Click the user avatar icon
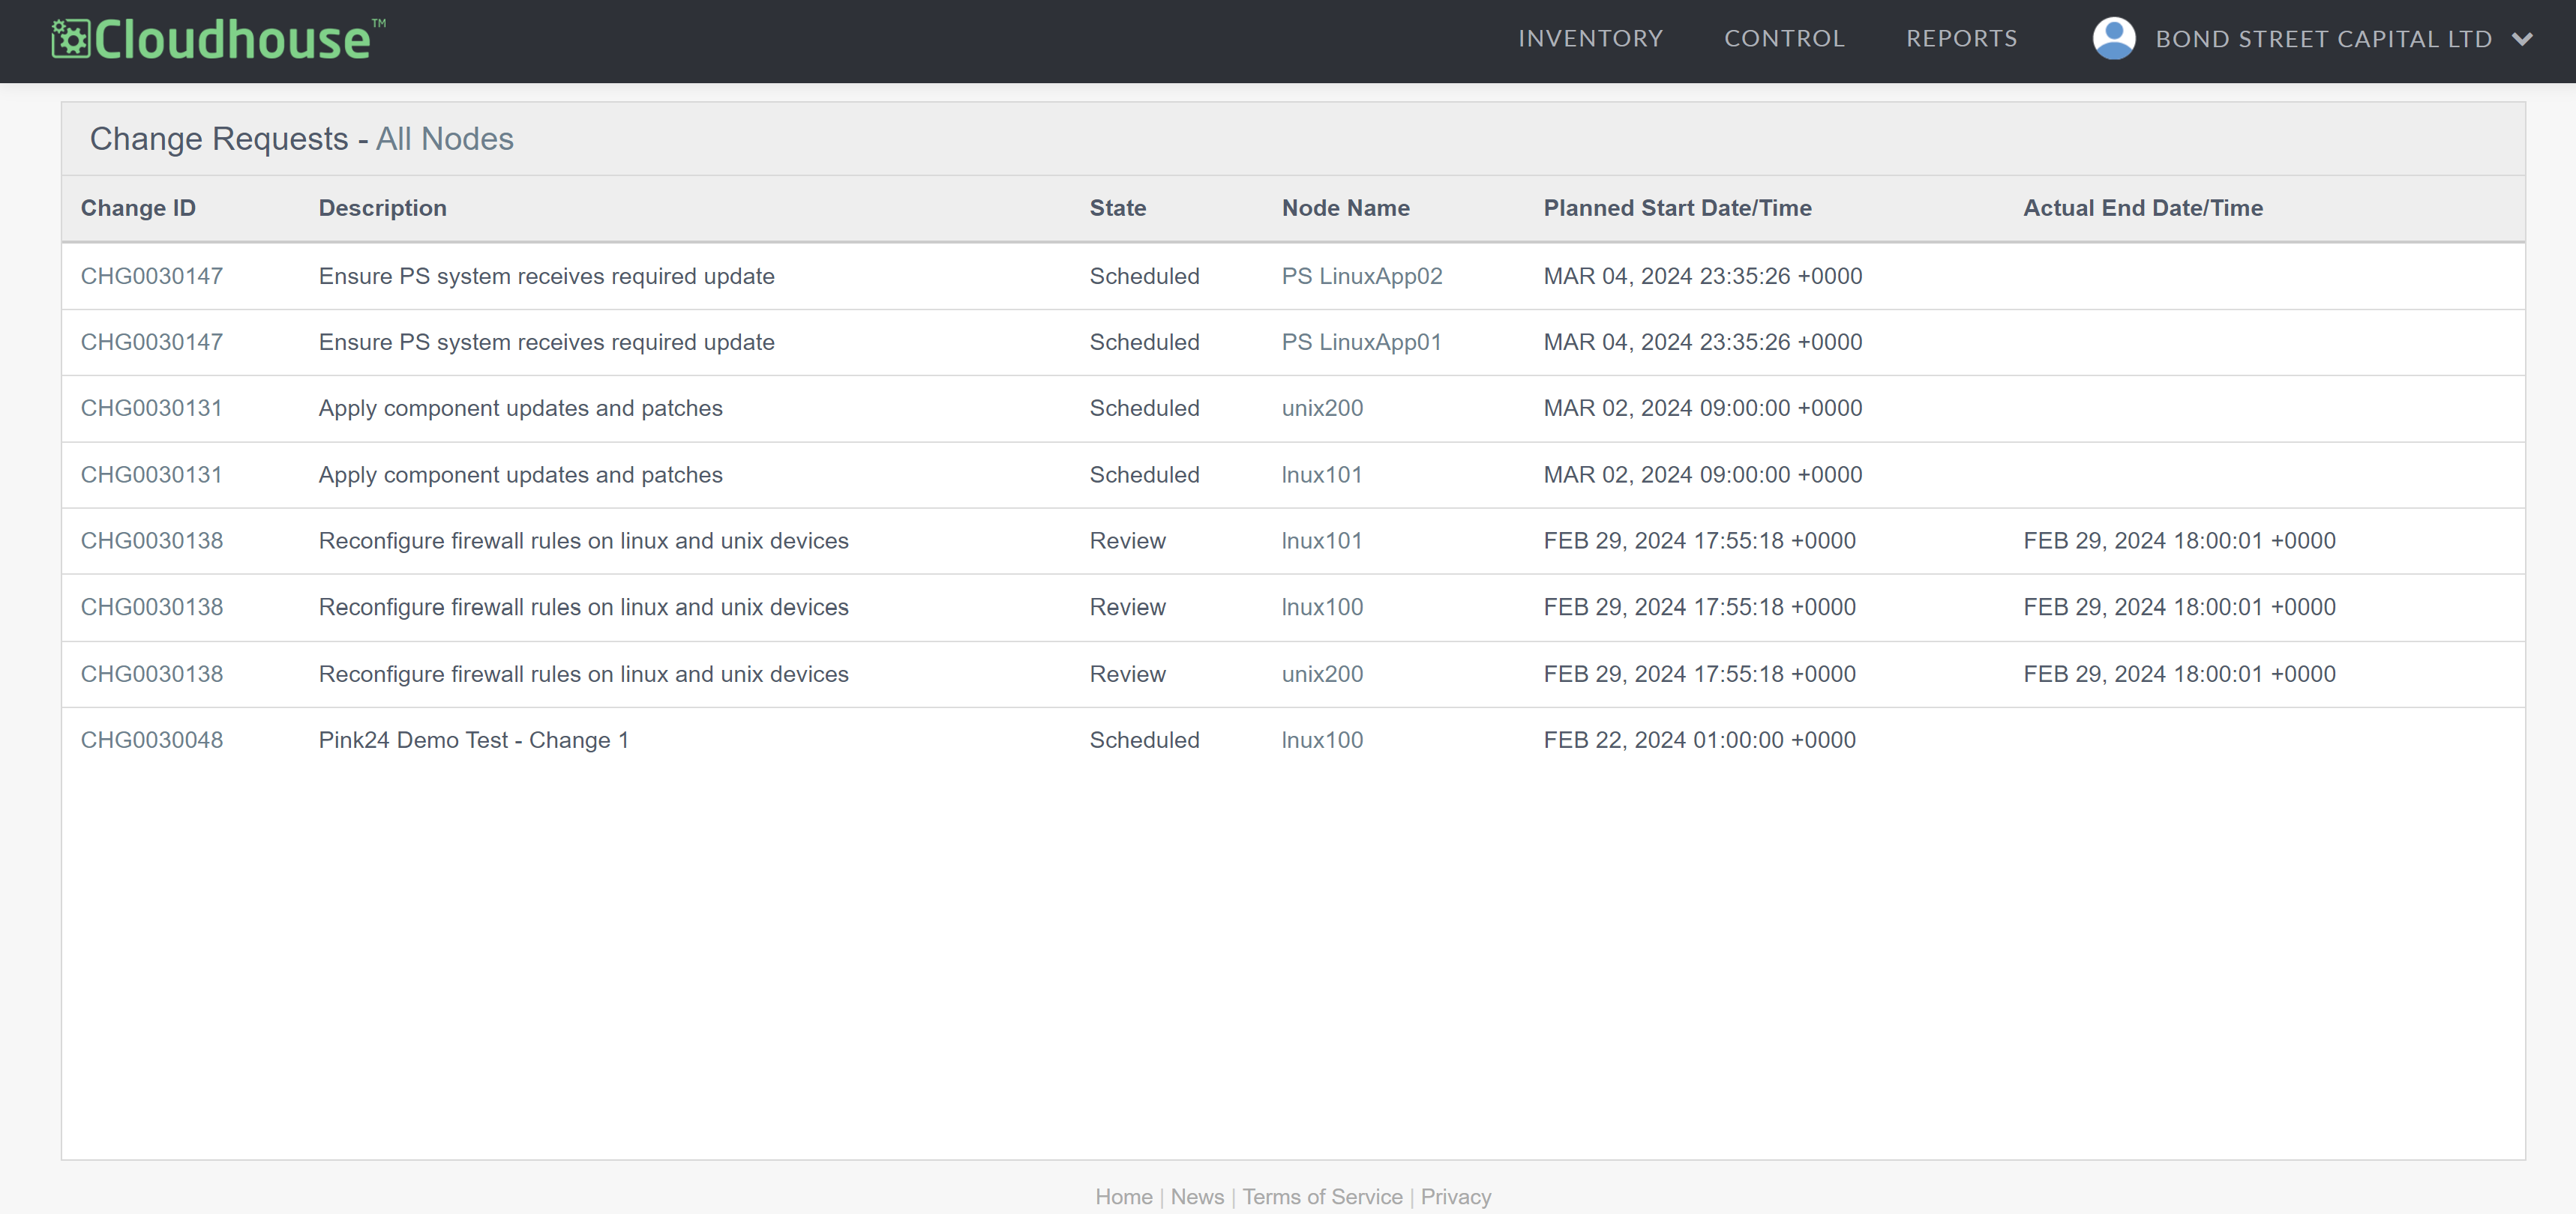Viewport: 2576px width, 1214px height. (x=2114, y=39)
